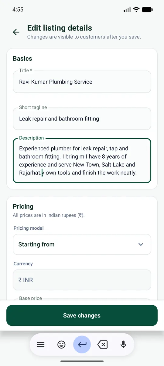The height and width of the screenshot is (366, 164).
Task: Tap the highlighted return key icon
Action: (82, 345)
